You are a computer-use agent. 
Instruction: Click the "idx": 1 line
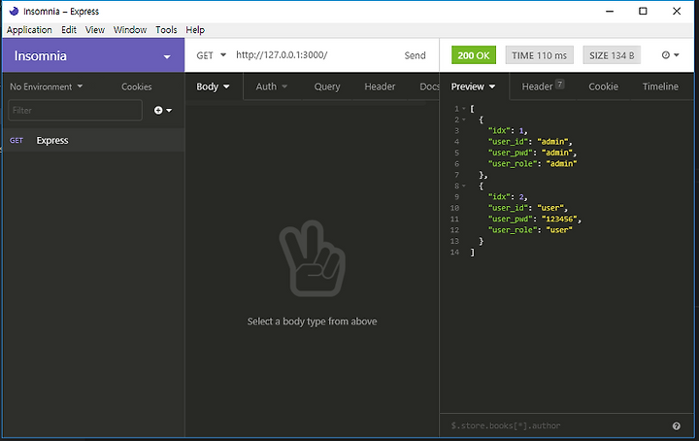508,131
